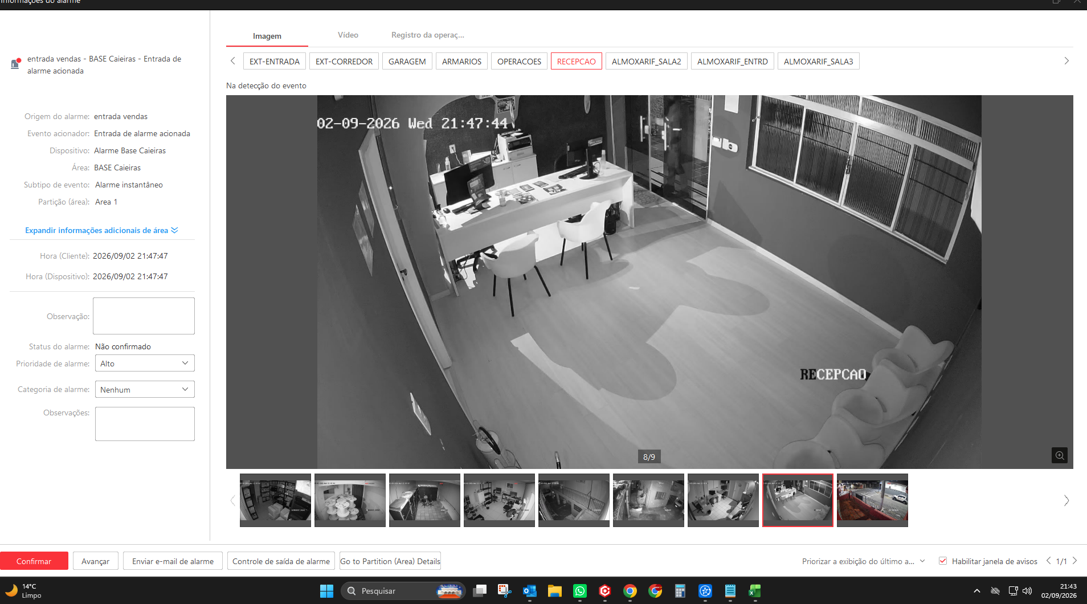Click the Confirmar button
Screen dimensions: 1087x604
pos(34,561)
